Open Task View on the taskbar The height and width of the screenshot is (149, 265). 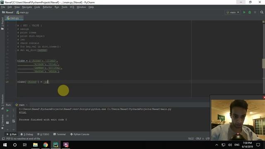tap(25, 145)
